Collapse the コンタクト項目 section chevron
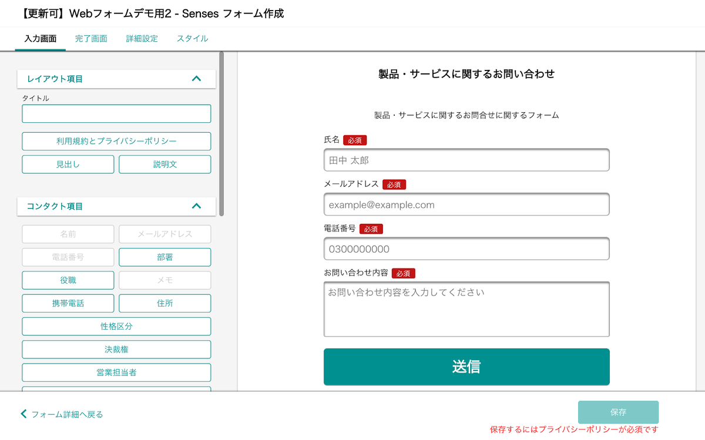The height and width of the screenshot is (440, 705). 196,206
